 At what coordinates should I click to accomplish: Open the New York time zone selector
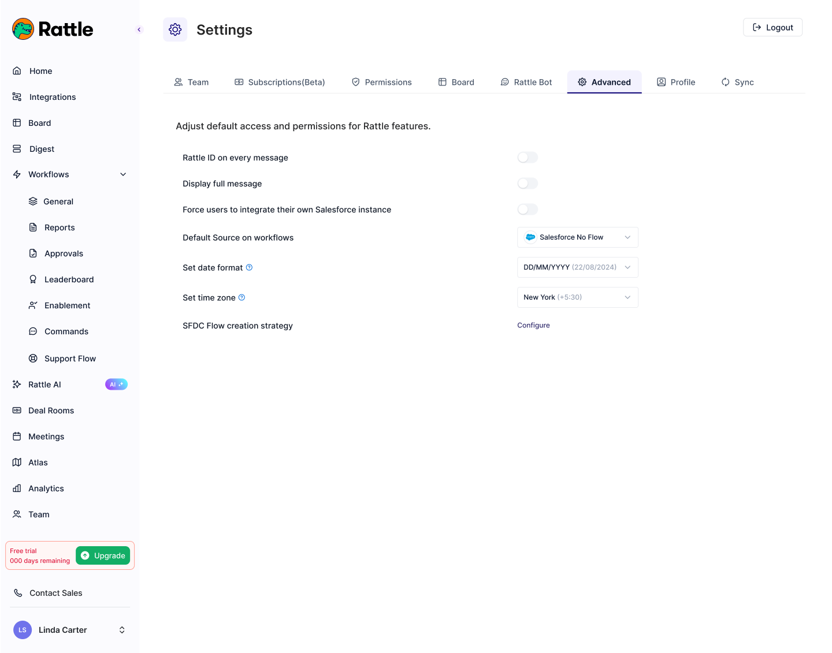tap(577, 297)
